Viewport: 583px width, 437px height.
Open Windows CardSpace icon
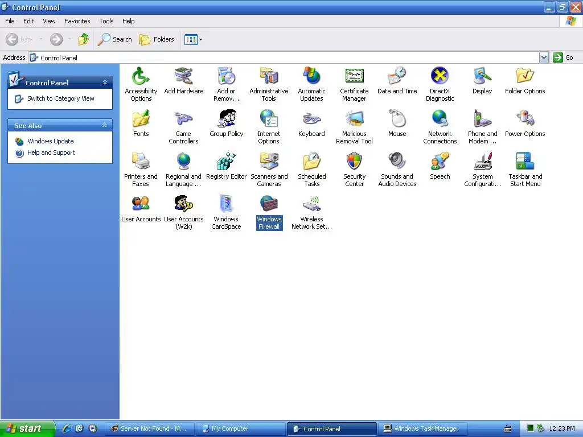pyautogui.click(x=226, y=204)
